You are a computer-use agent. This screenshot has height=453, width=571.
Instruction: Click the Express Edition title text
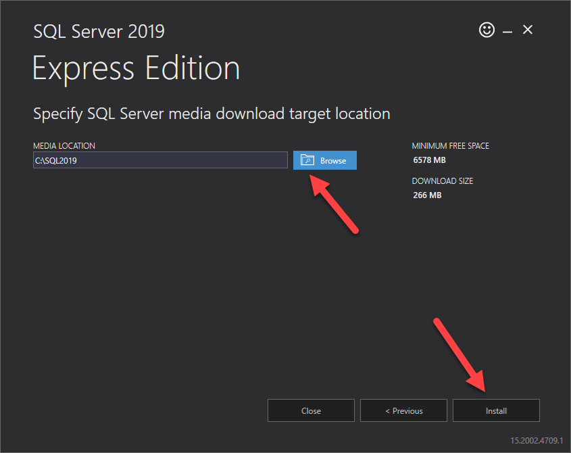136,68
